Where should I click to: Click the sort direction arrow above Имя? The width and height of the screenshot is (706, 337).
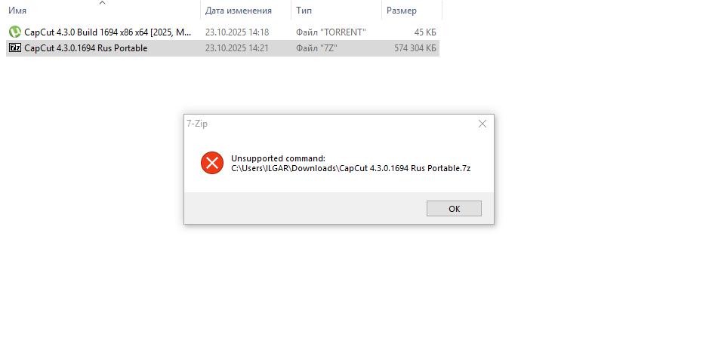click(102, 3)
